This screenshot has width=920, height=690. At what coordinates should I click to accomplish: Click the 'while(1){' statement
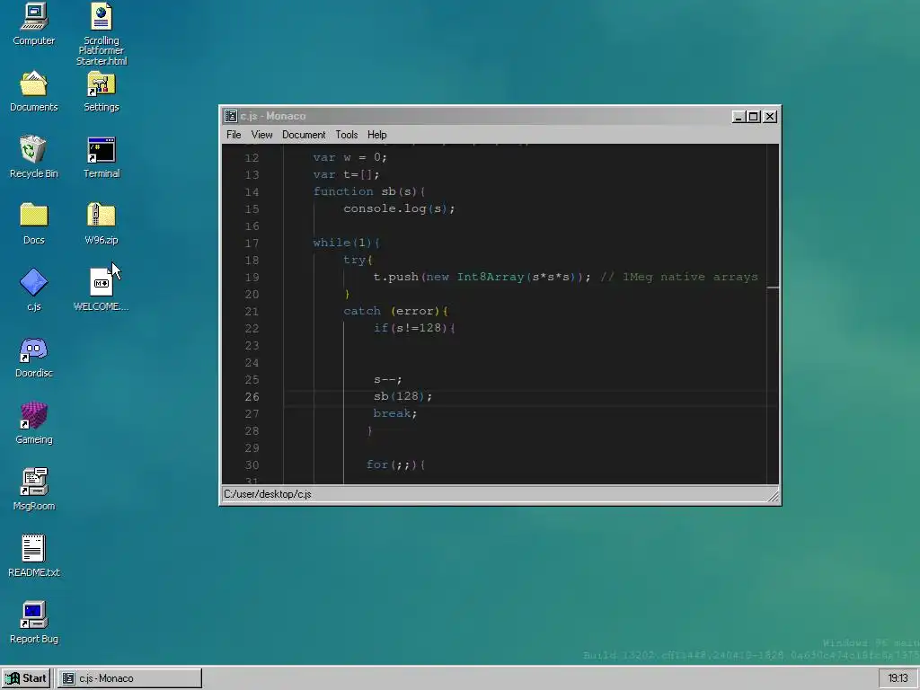346,243
